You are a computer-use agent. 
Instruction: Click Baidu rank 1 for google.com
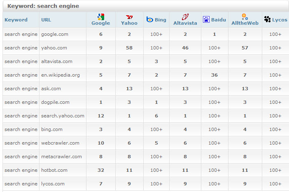pos(214,34)
